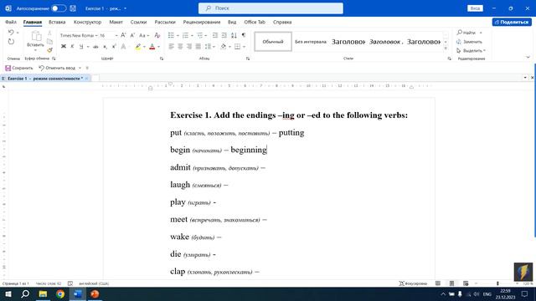Choose text highlight color marker
The height and width of the screenshot is (301, 536).
(137, 47)
